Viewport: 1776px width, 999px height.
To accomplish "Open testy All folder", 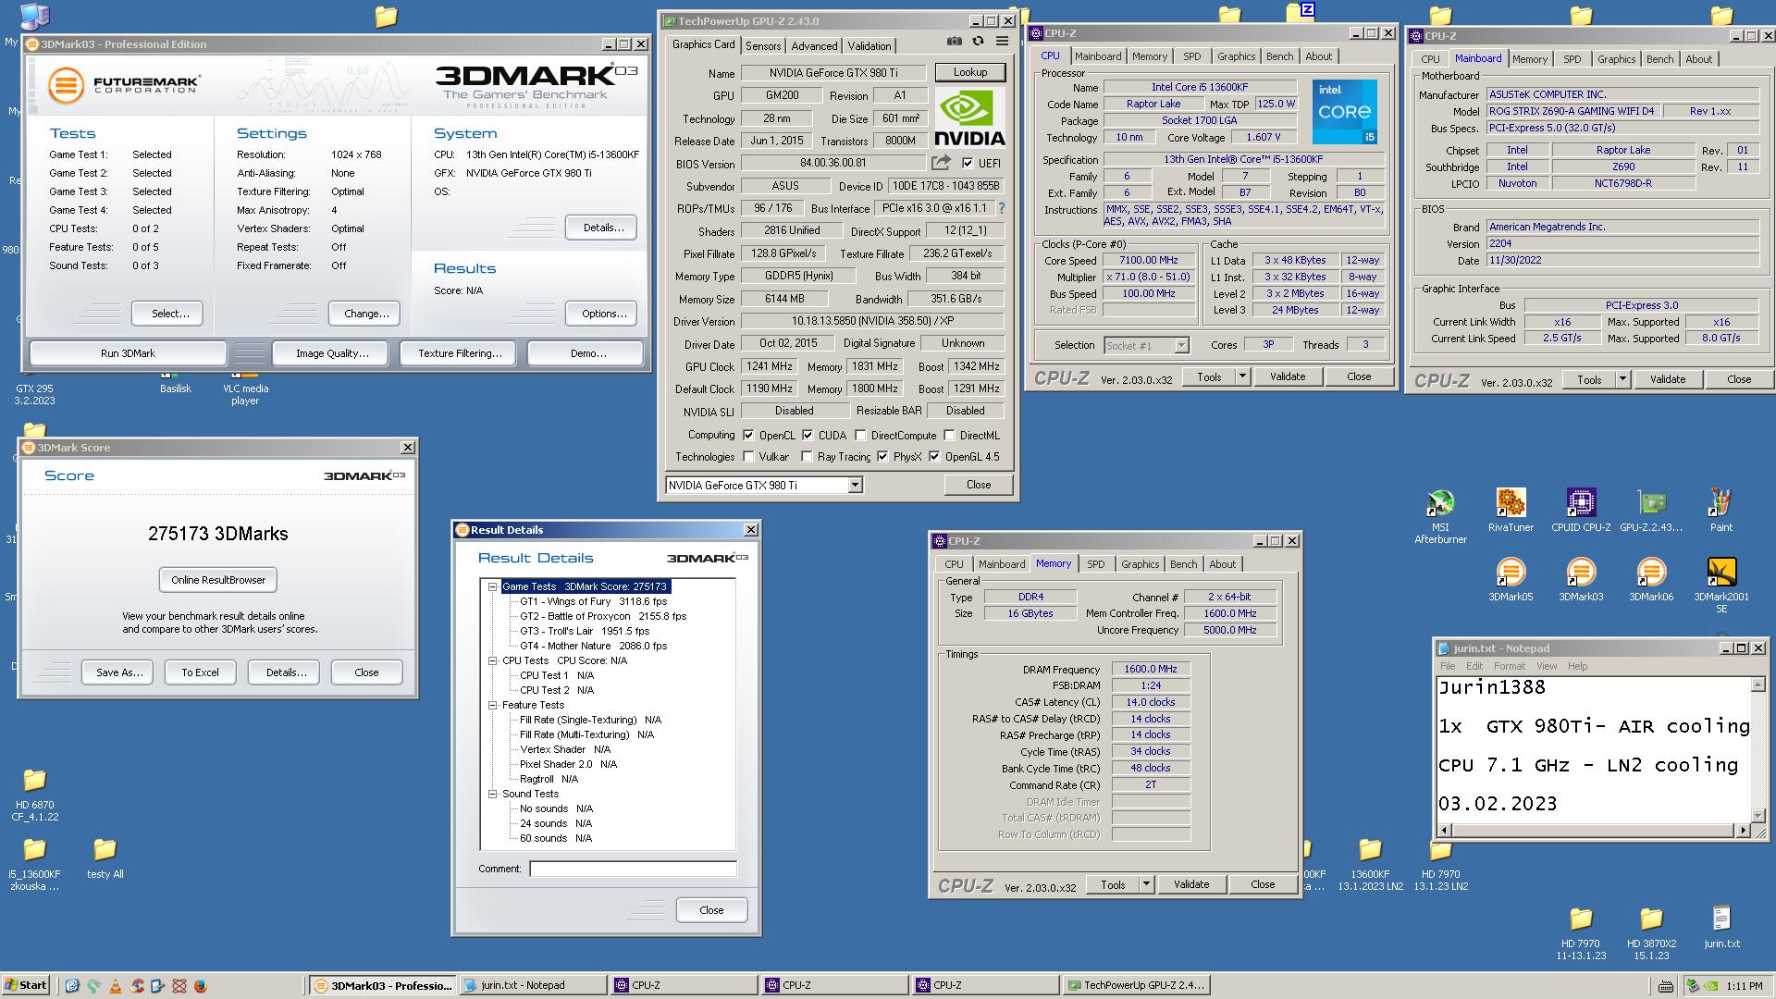I will pos(105,858).
